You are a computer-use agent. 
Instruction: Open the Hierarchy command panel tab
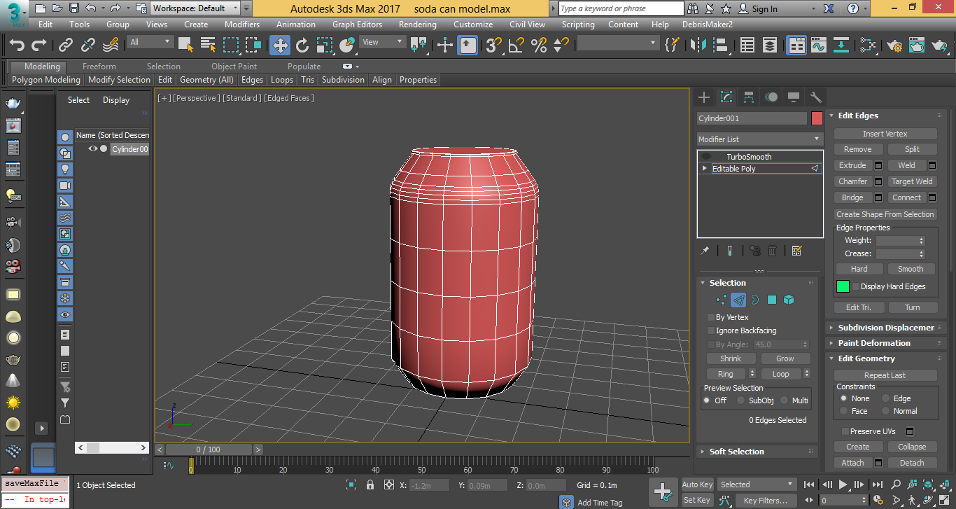[x=749, y=97]
